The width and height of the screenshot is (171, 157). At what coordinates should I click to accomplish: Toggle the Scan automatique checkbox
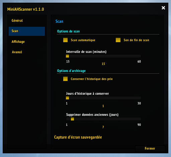[x=65, y=40]
